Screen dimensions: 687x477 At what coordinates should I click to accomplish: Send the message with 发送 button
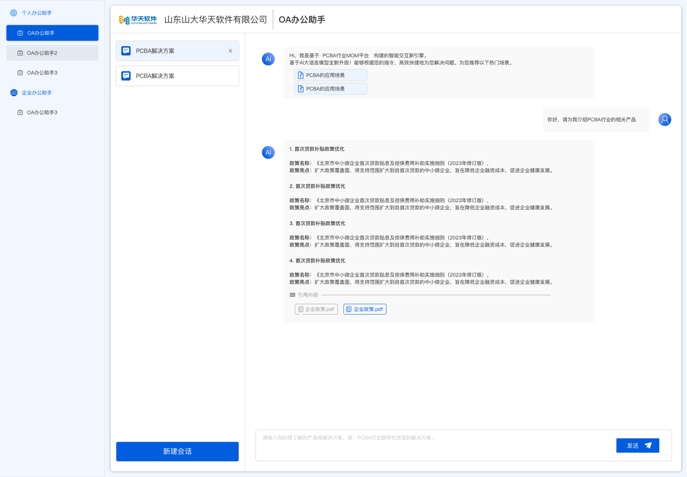pos(637,445)
